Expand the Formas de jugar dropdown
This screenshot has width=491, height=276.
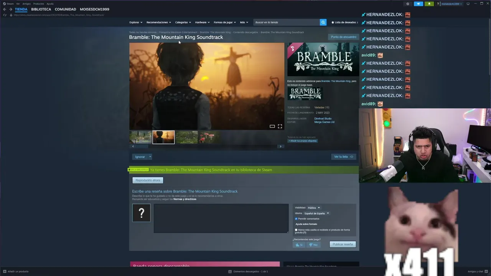click(225, 22)
